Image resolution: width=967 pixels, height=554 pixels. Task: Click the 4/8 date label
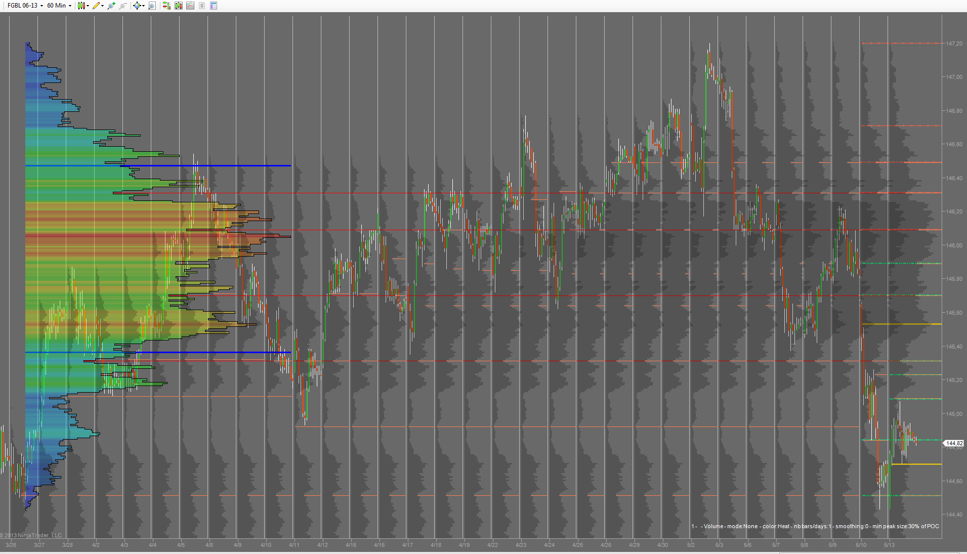coord(209,545)
